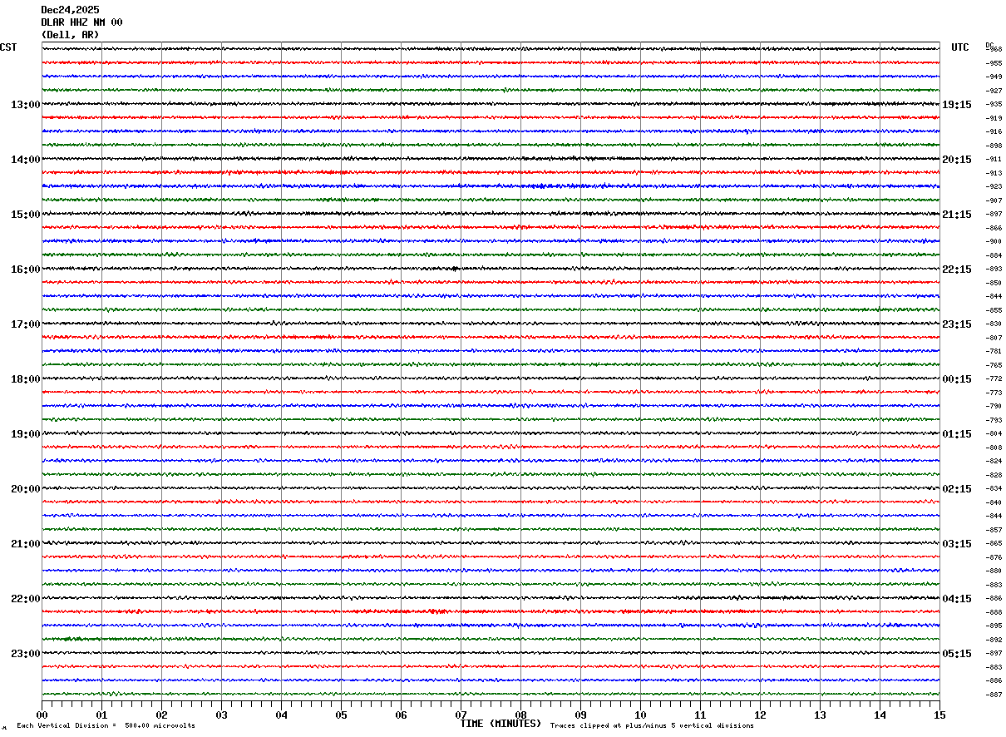This screenshot has height=737, width=1006.
Task: Select the 20:00 CST time label
Action: [26, 489]
